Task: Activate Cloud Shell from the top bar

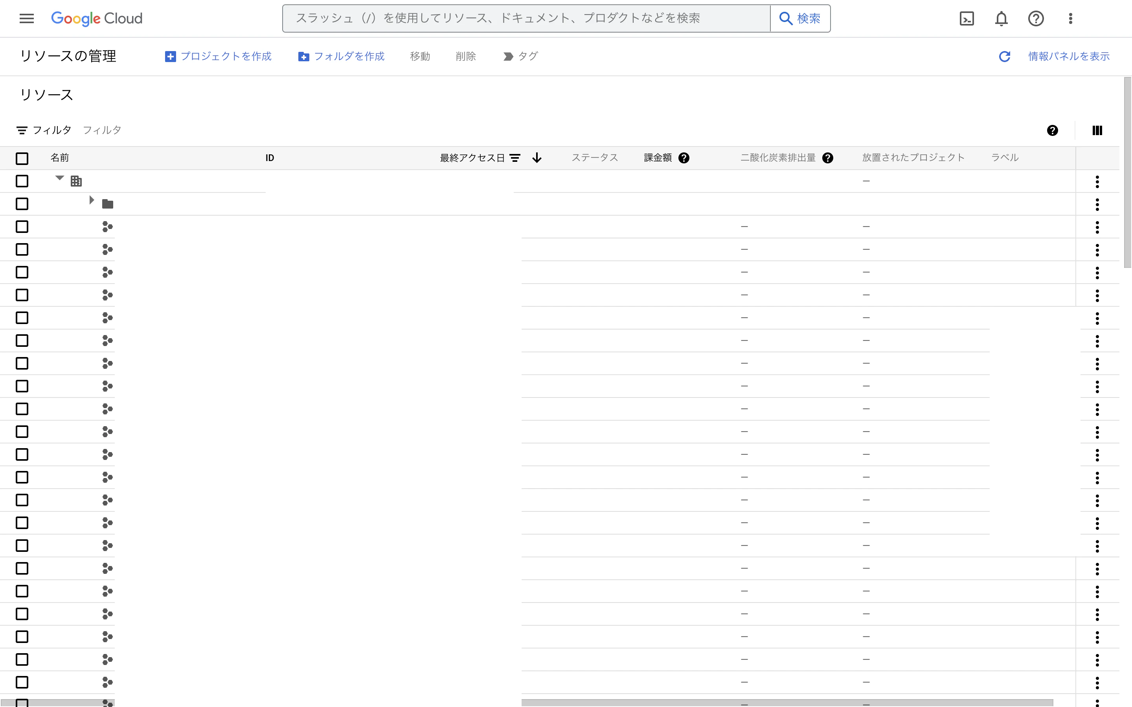Action: tap(967, 19)
